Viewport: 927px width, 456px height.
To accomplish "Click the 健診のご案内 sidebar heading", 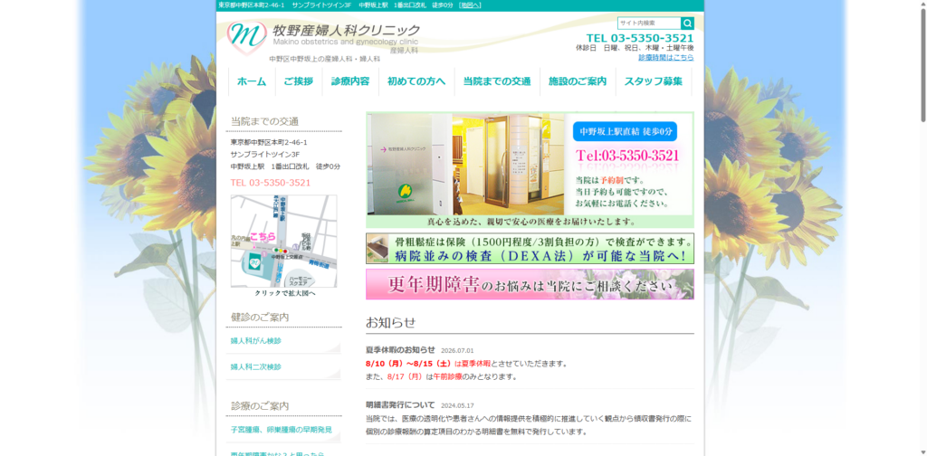I will tap(260, 318).
